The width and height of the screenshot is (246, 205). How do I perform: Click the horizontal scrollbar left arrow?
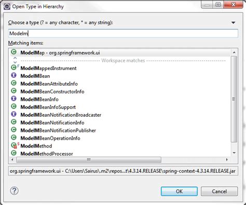click(12, 159)
